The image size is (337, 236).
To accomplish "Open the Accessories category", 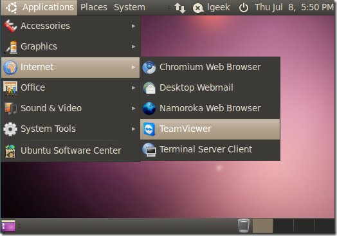I will click(71, 26).
